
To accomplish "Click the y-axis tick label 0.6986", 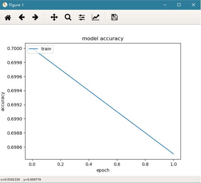I will [15, 147].
